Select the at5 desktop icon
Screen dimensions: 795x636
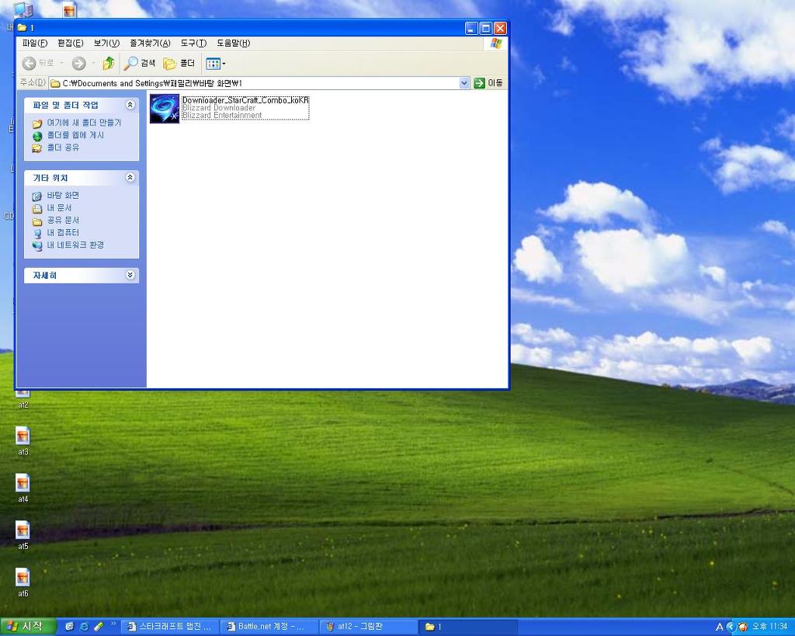point(23,536)
